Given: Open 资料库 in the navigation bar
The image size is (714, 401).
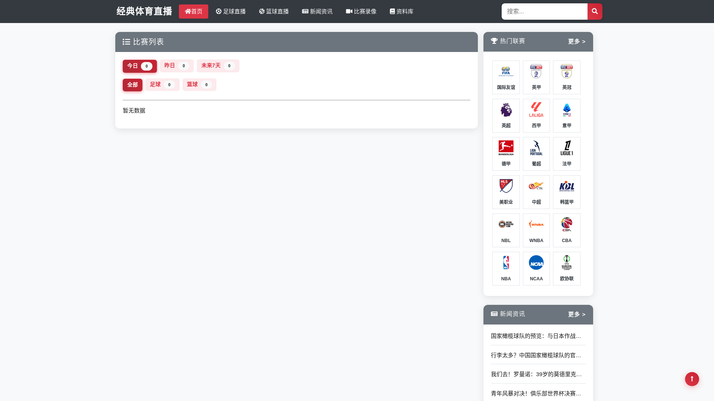Looking at the screenshot, I should pos(401,12).
